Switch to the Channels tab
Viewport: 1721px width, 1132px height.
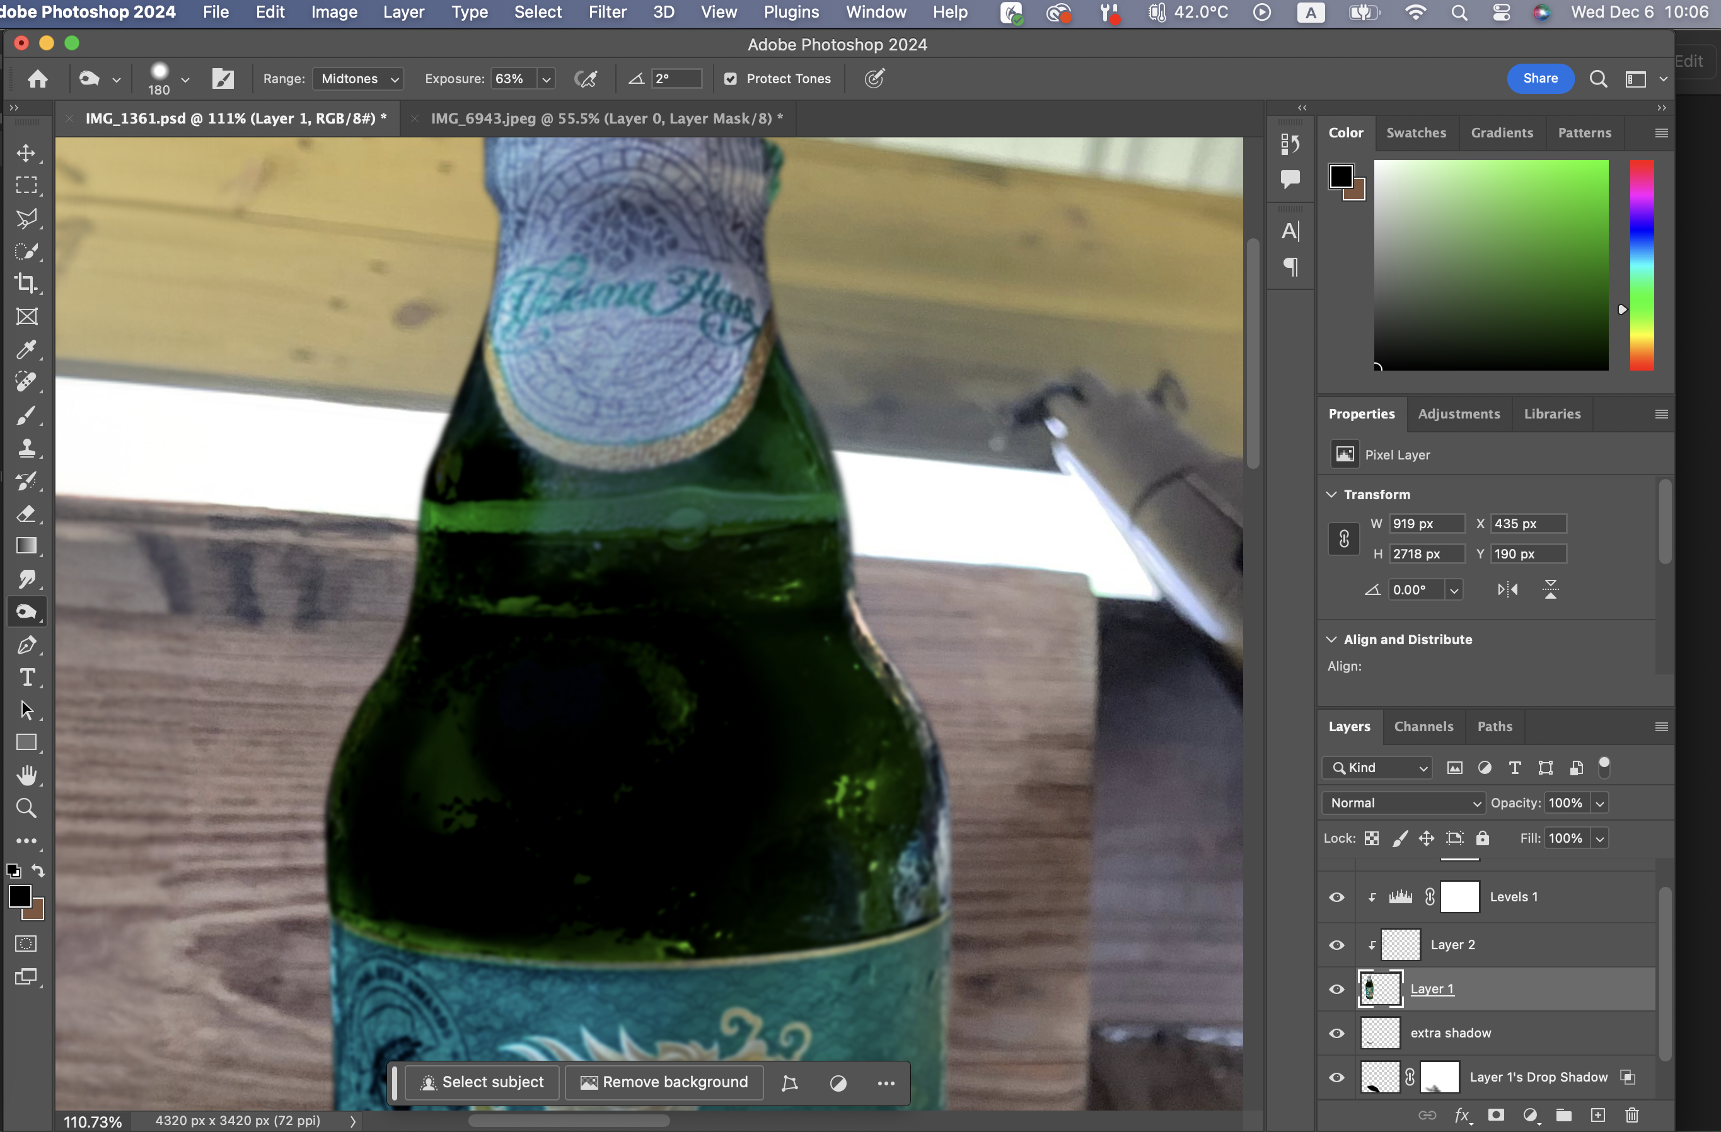[x=1423, y=727]
